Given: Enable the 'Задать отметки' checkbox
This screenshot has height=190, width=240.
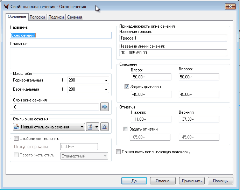Looking at the screenshot, I should click(126, 129).
